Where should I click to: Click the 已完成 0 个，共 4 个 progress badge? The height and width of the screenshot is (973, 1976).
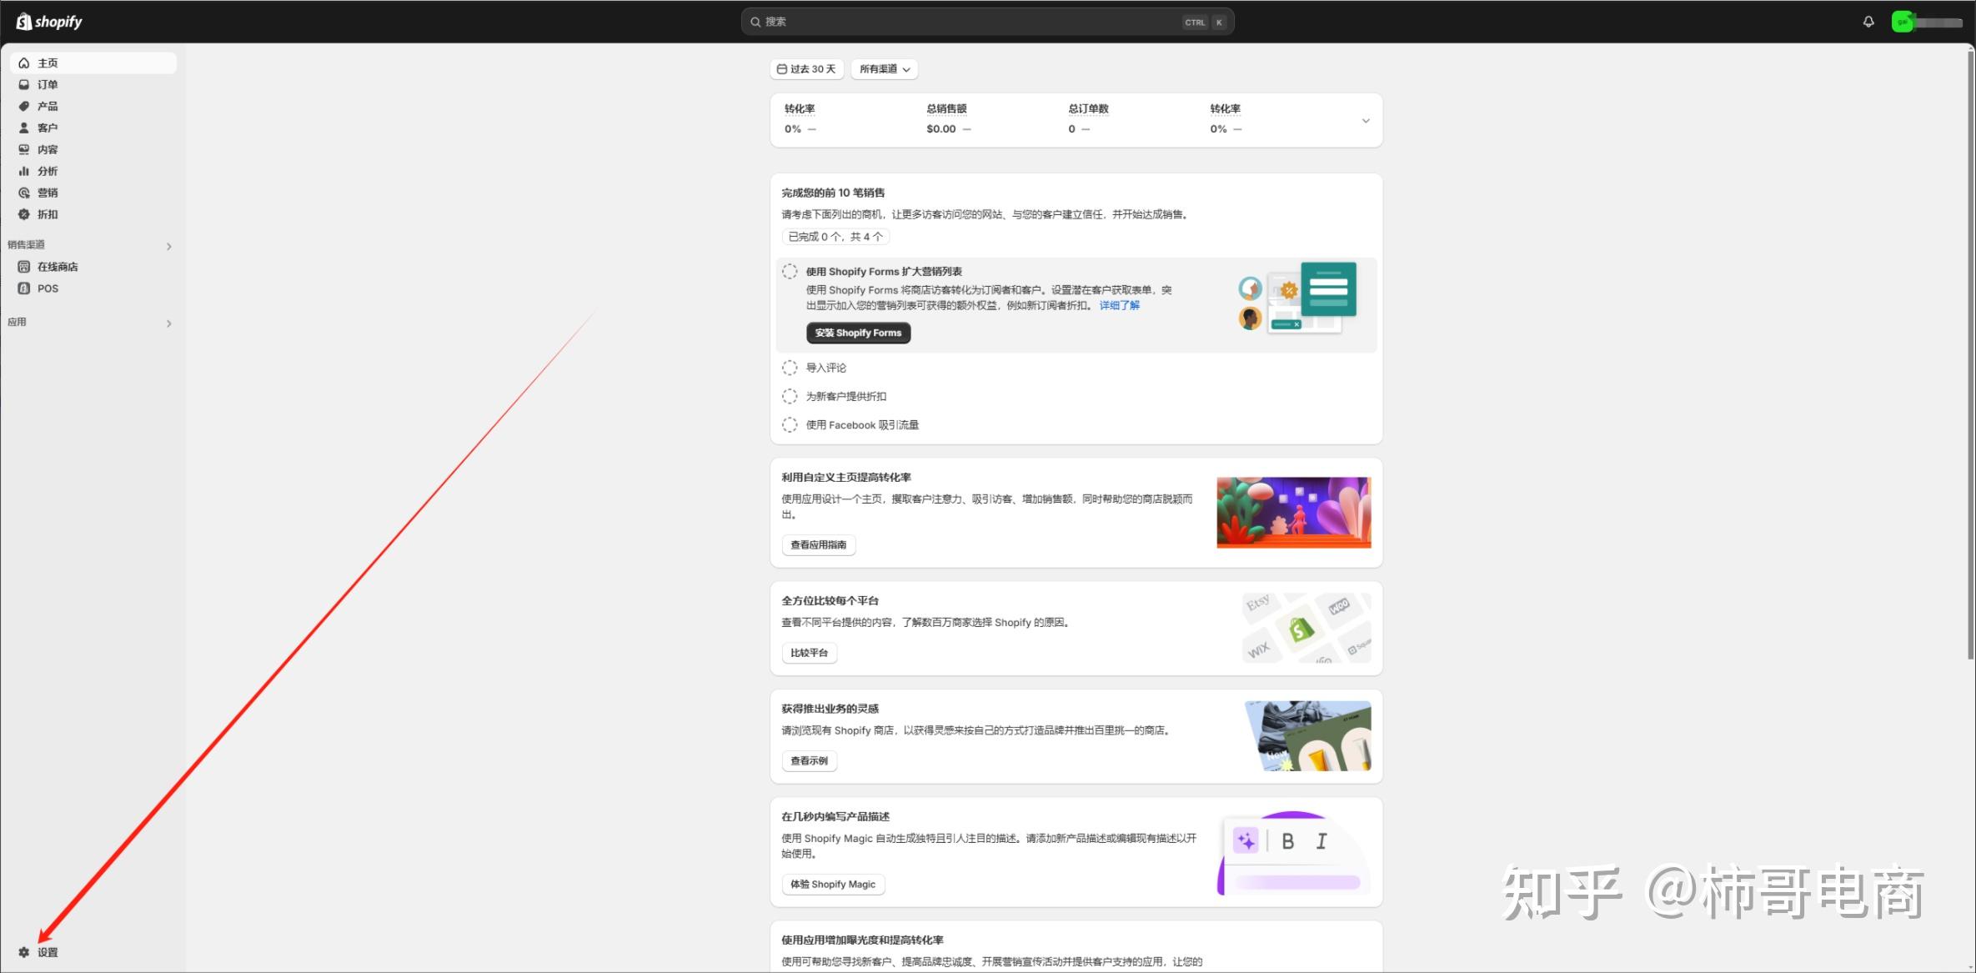835,237
